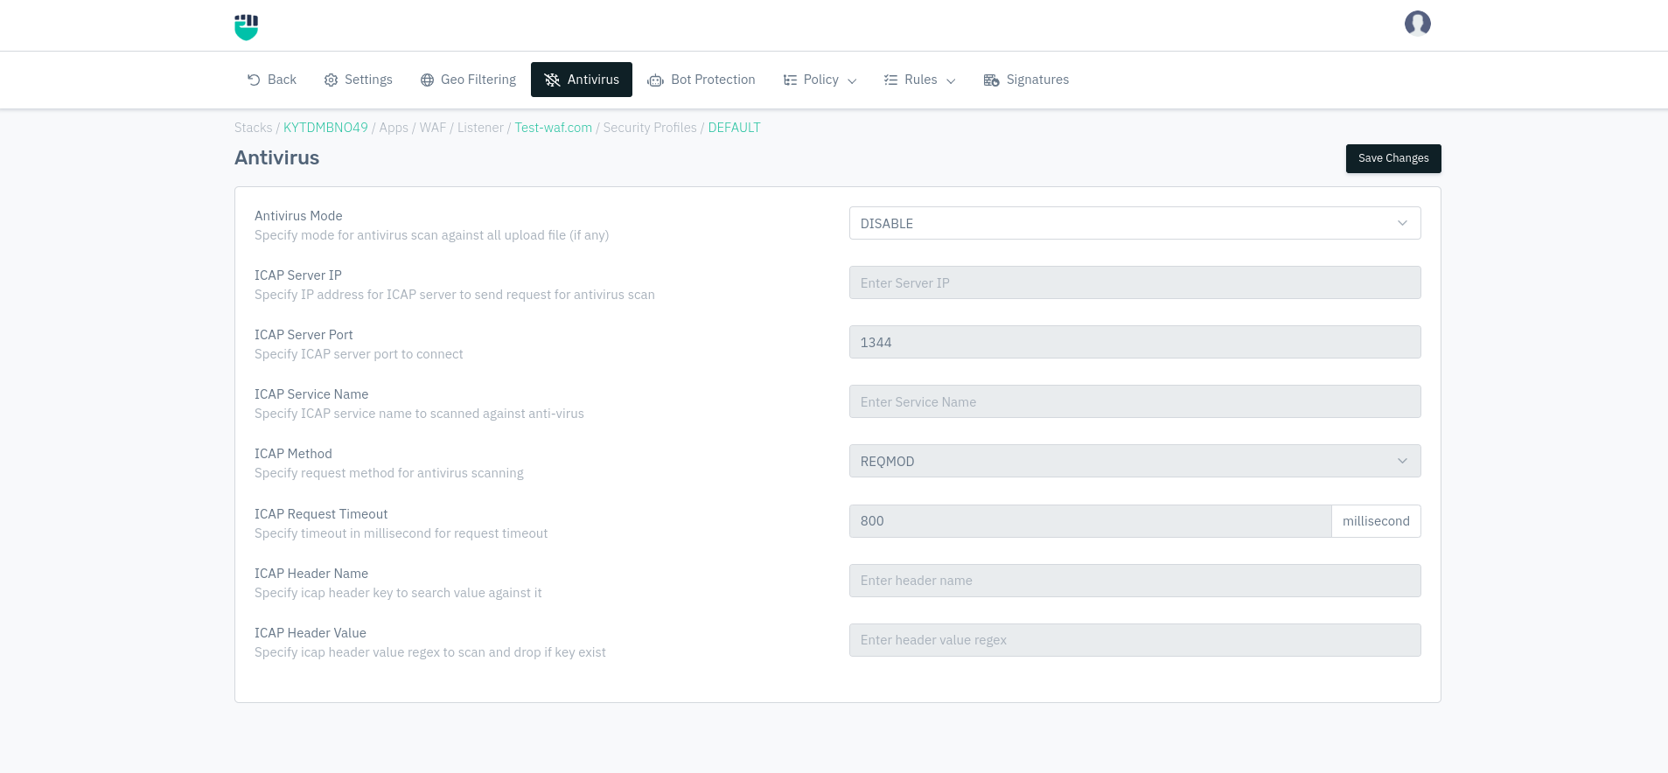
Task: Click the Antivirus Mode label
Action: point(298,216)
